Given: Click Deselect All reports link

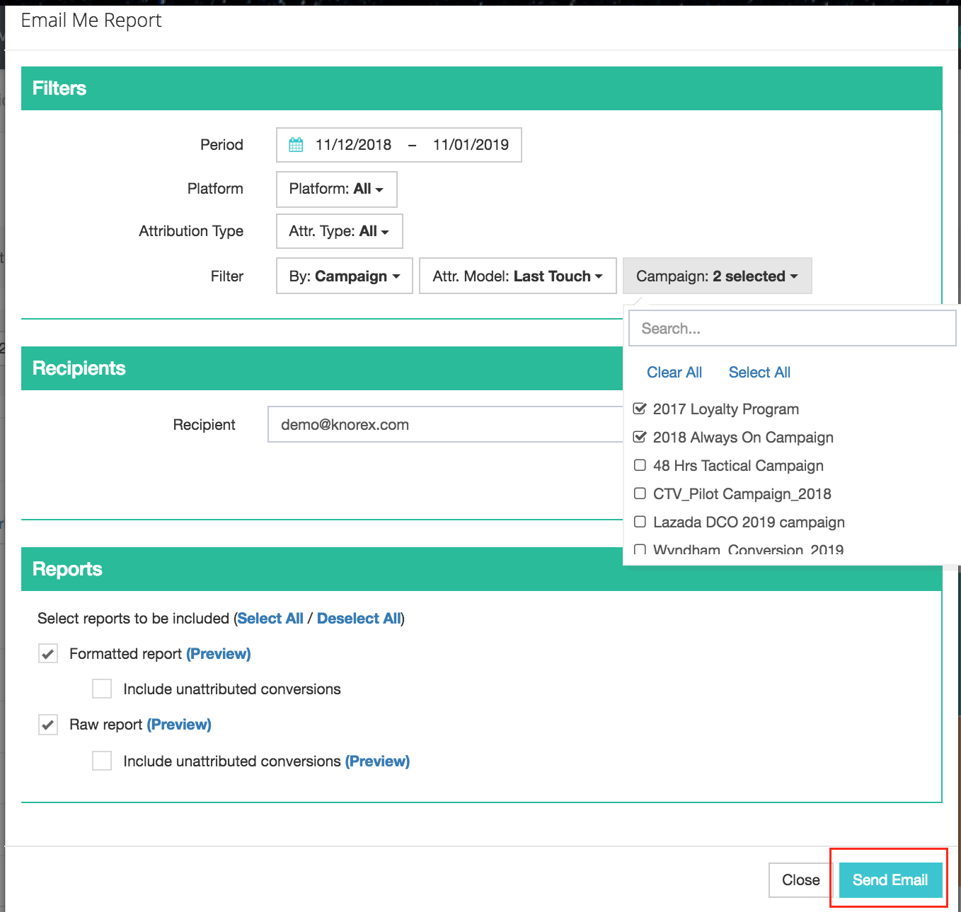Looking at the screenshot, I should (359, 619).
